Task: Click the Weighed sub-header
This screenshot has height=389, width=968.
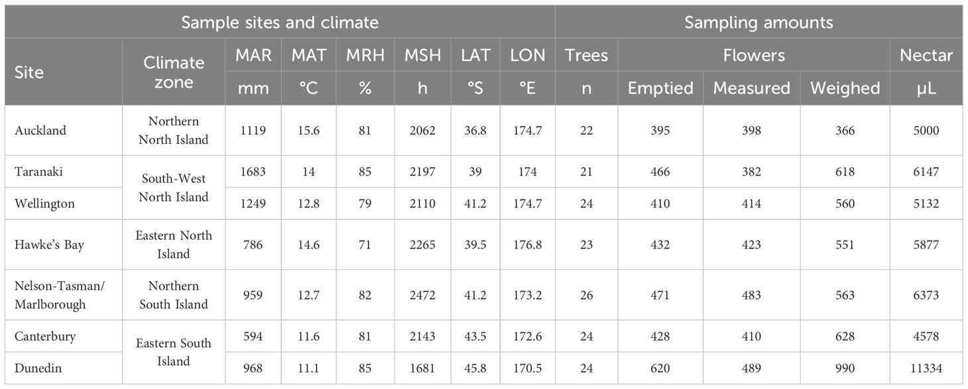Action: (x=845, y=88)
